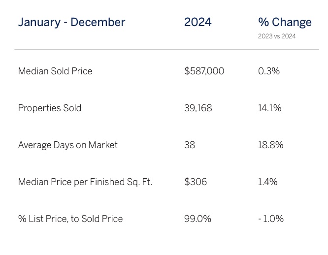Click the 39,168 properties sold value
Image resolution: width=328 pixels, height=255 pixels.
pyautogui.click(x=198, y=108)
